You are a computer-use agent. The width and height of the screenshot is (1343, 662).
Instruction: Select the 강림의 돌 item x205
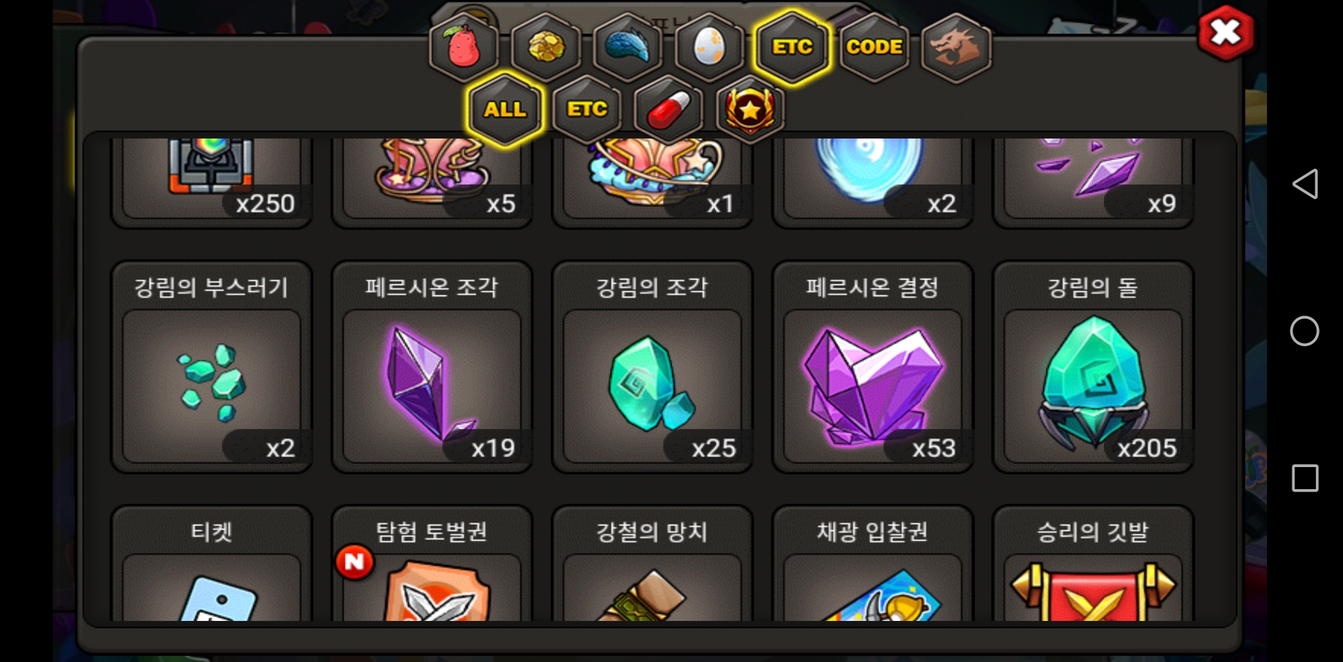coord(1093,367)
